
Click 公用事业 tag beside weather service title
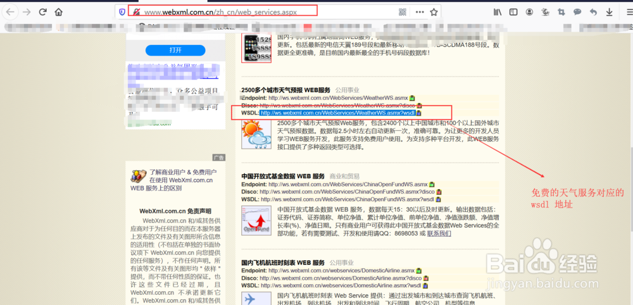coord(347,90)
